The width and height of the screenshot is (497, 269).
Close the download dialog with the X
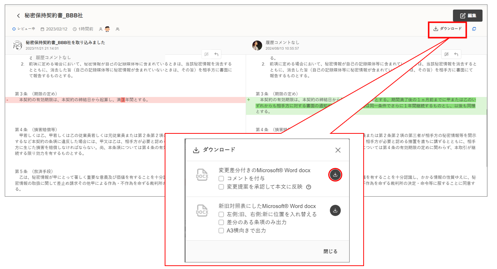tap(338, 150)
